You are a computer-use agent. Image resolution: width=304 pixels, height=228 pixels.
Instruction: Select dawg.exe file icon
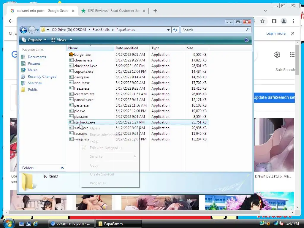coord(71,77)
